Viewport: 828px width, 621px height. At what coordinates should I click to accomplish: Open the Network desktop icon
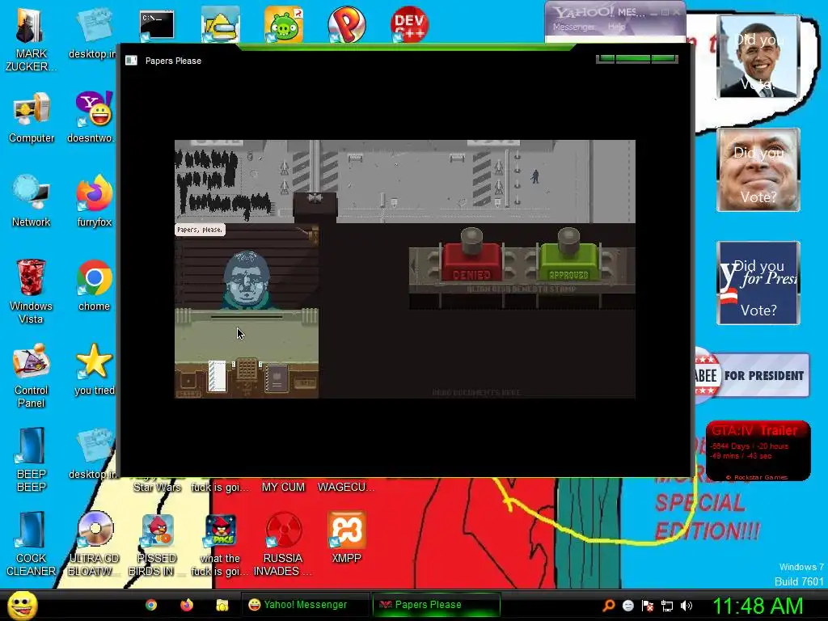pyautogui.click(x=32, y=201)
